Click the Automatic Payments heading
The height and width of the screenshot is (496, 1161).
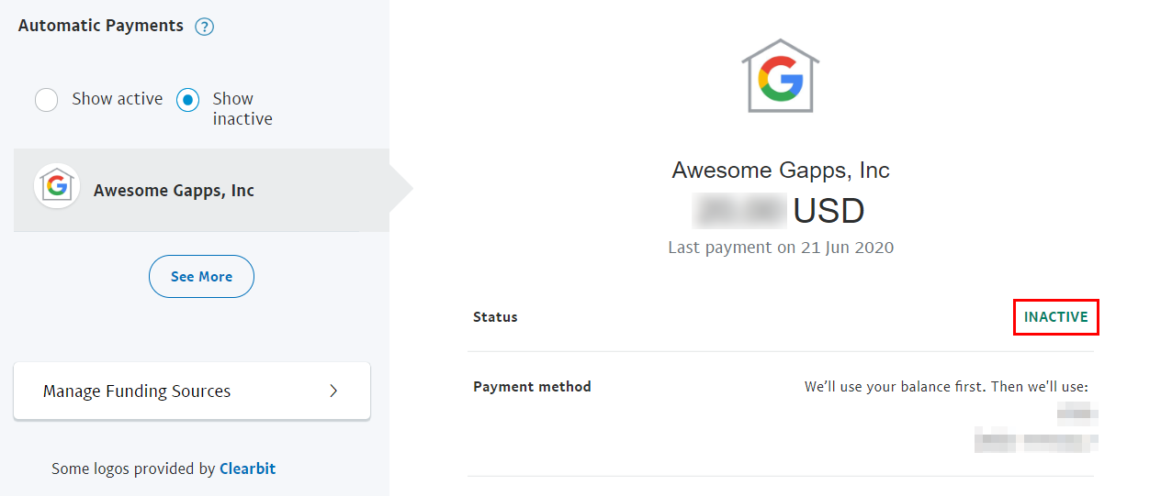coord(101,26)
